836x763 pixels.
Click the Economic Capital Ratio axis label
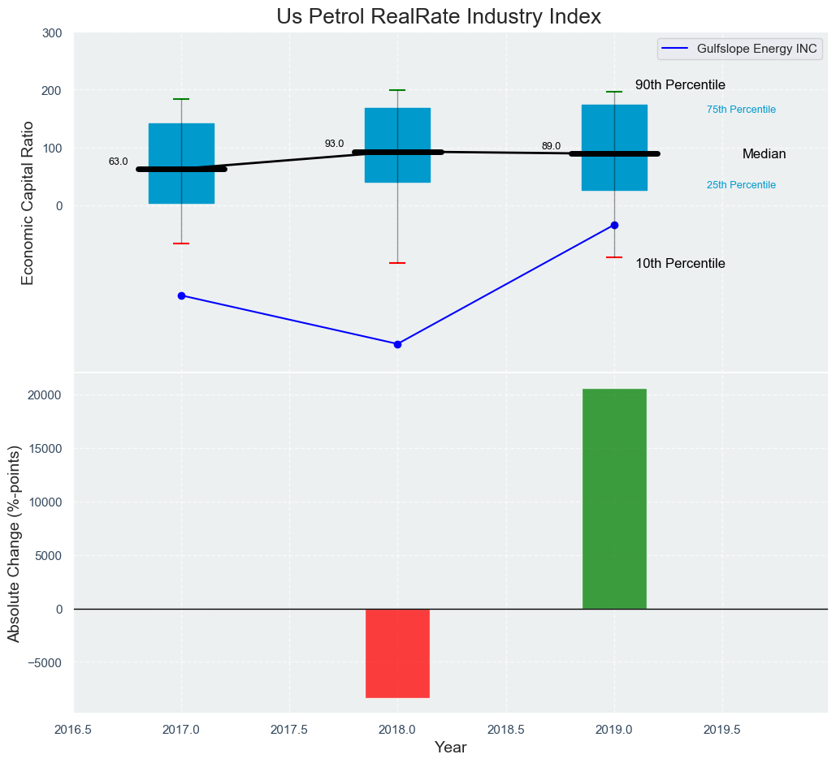[x=28, y=202]
